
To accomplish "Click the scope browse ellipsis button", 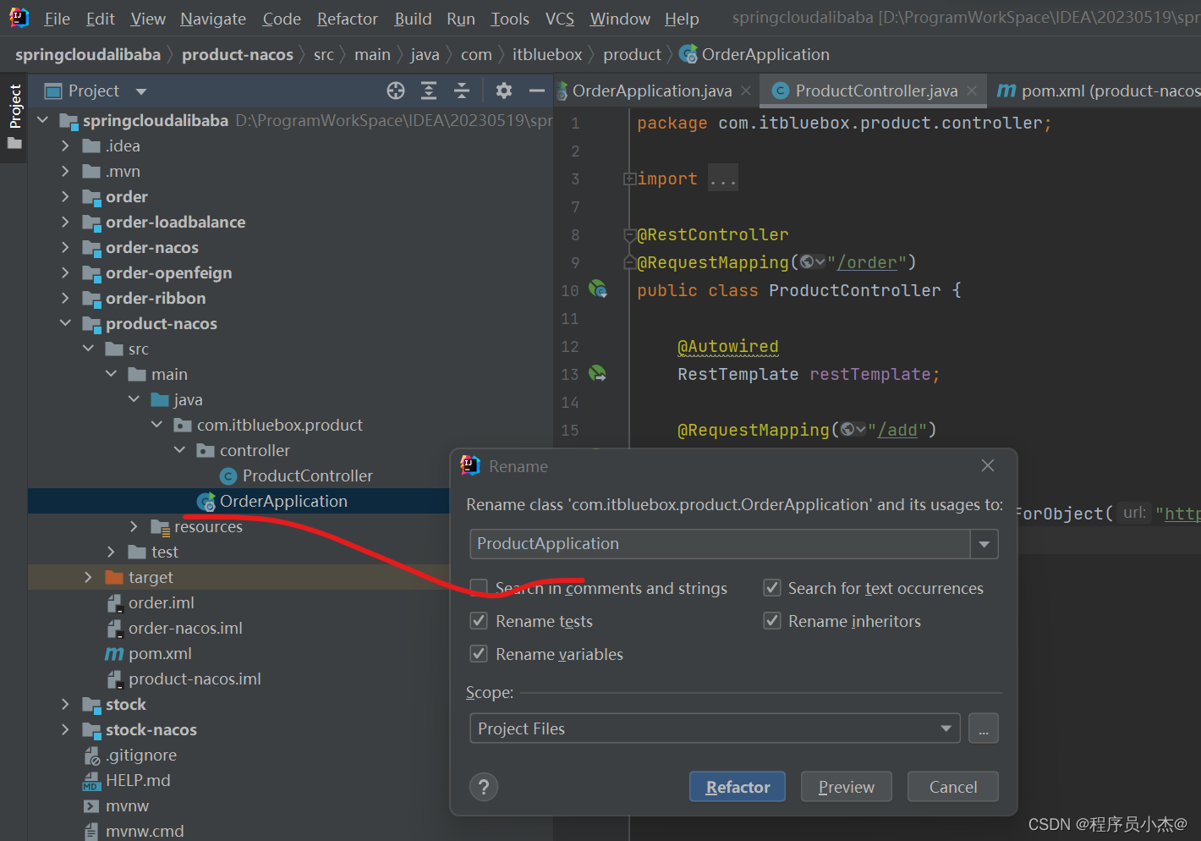I will [x=983, y=728].
